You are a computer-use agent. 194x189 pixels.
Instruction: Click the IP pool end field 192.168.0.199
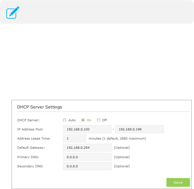(139, 129)
